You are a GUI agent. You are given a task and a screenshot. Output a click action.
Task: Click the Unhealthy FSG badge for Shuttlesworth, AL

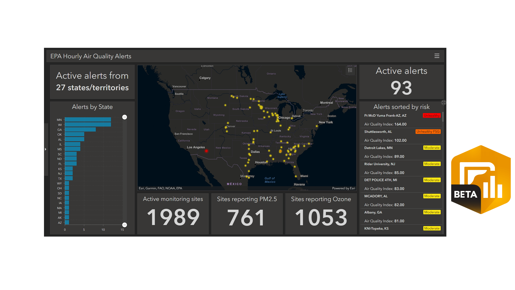(428, 132)
